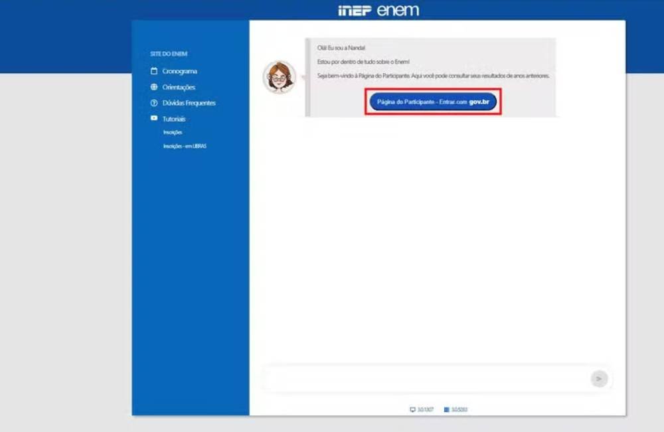The height and width of the screenshot is (432, 664).
Task: Click the globe icon beside Orientações
Action: [154, 87]
